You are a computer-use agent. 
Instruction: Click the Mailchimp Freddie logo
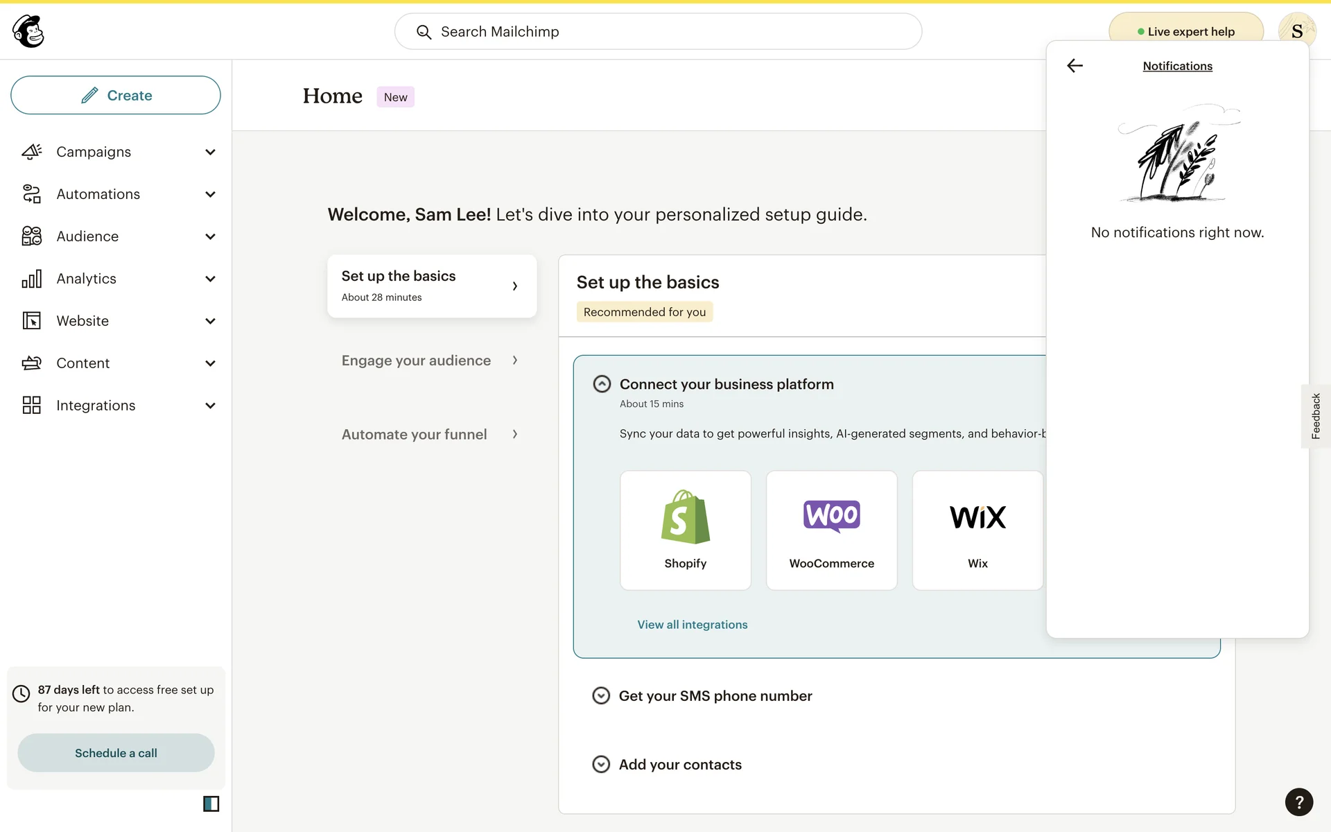[28, 31]
